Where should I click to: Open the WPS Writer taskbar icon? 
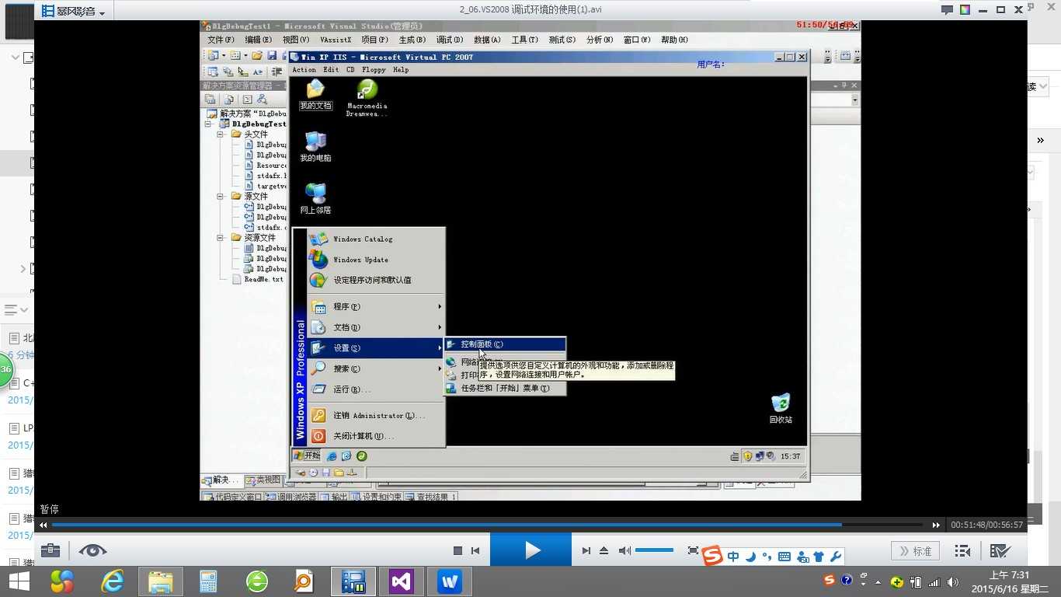450,581
